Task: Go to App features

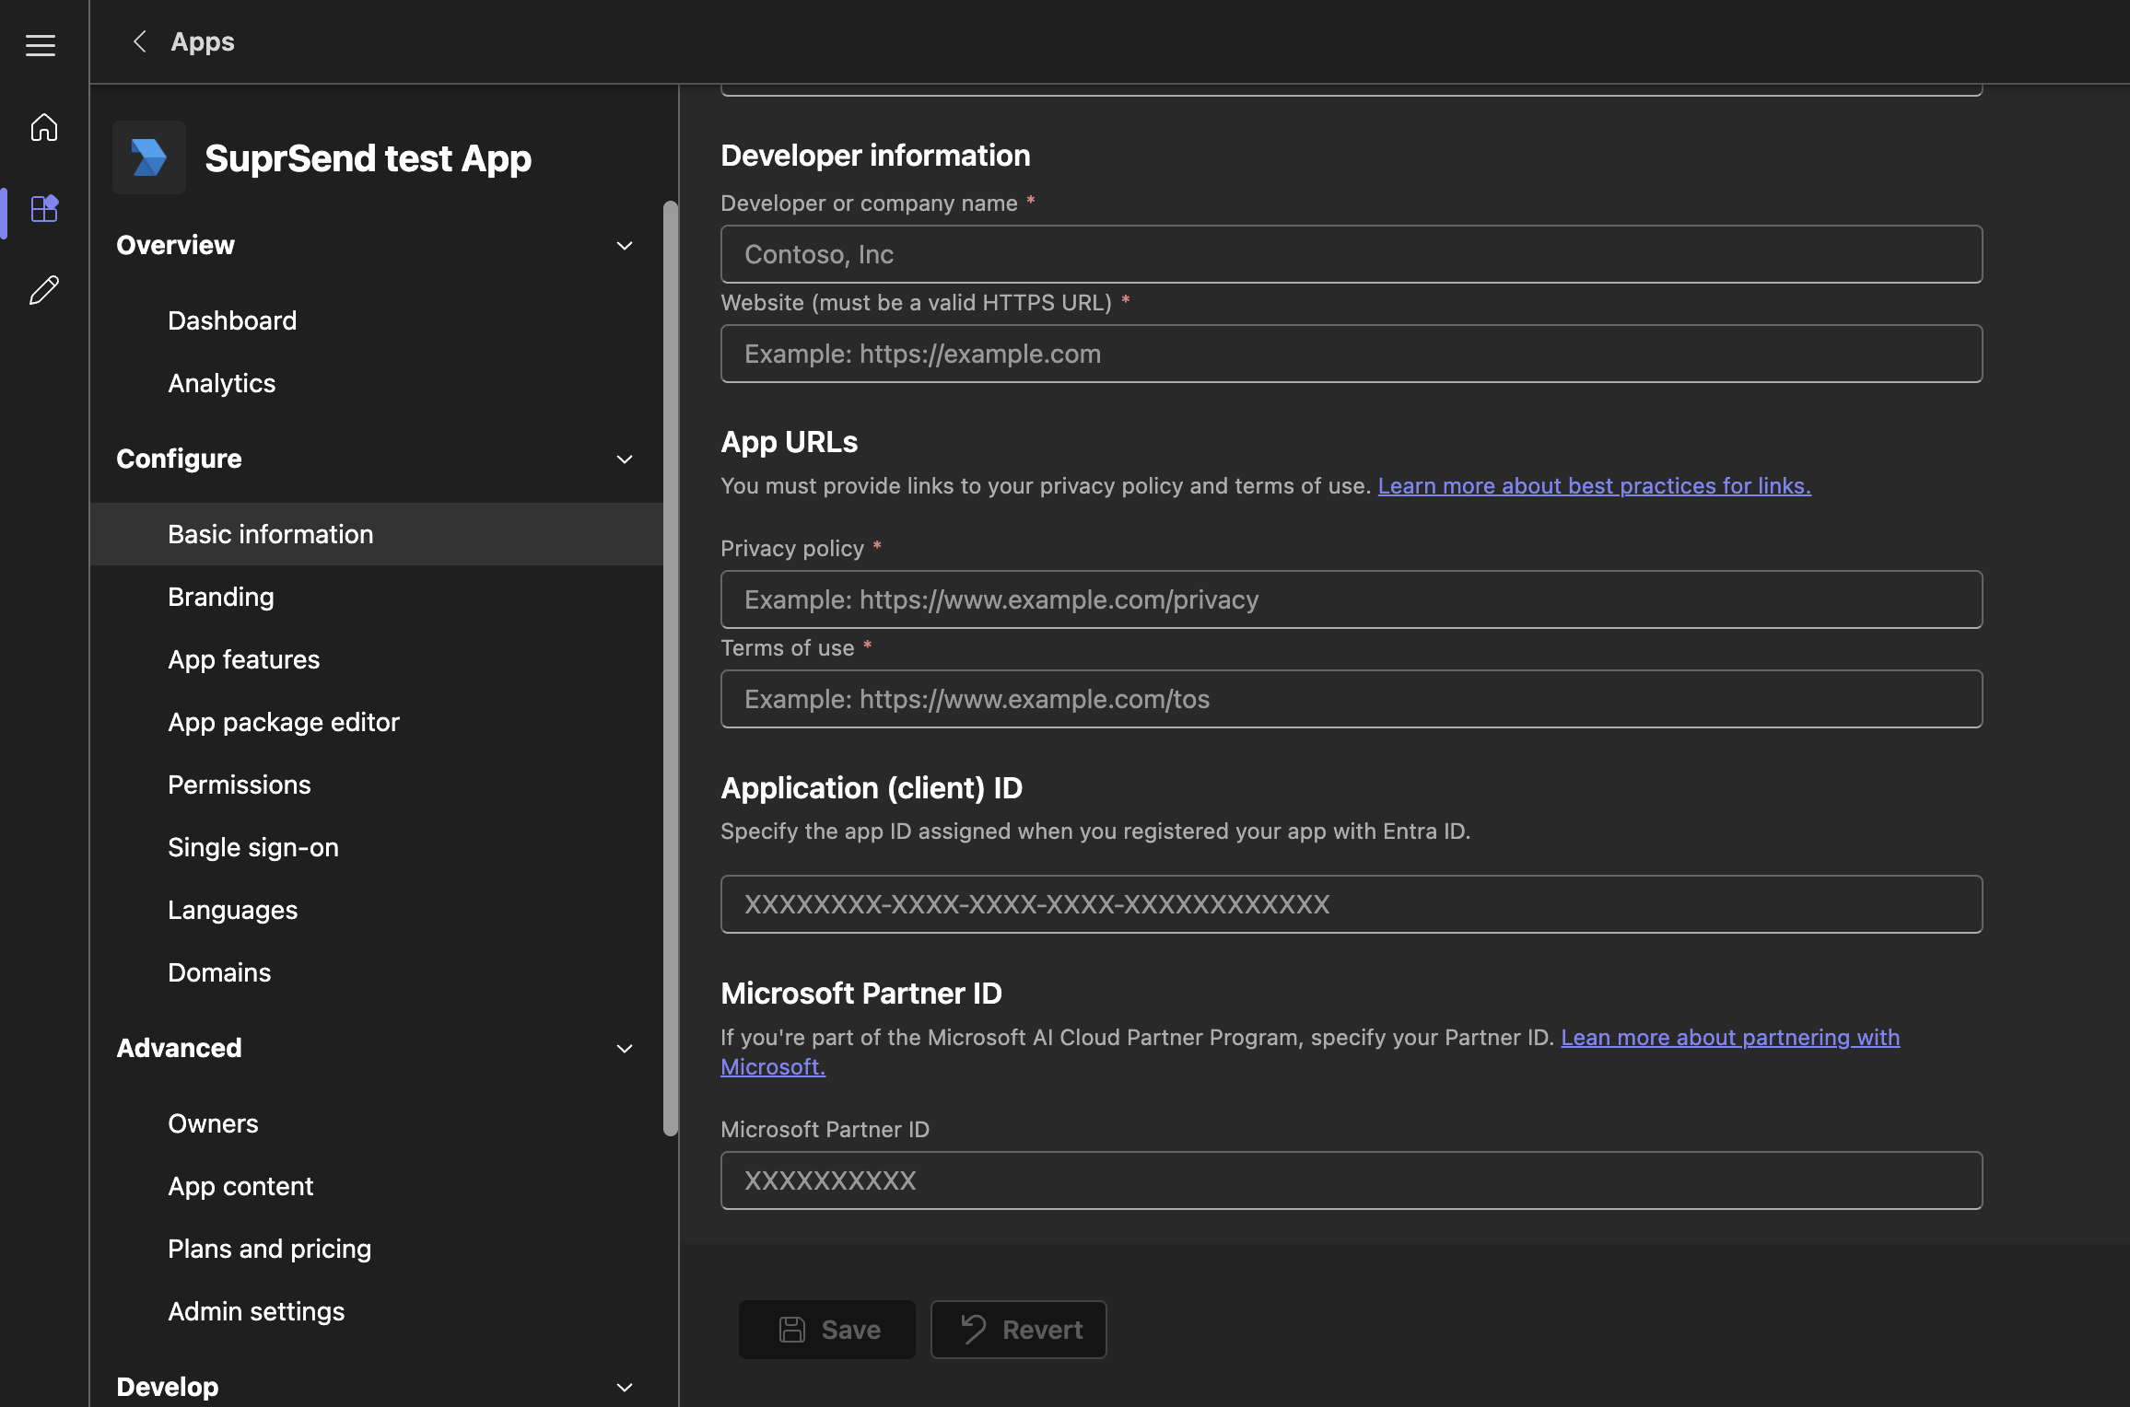Action: 243,659
